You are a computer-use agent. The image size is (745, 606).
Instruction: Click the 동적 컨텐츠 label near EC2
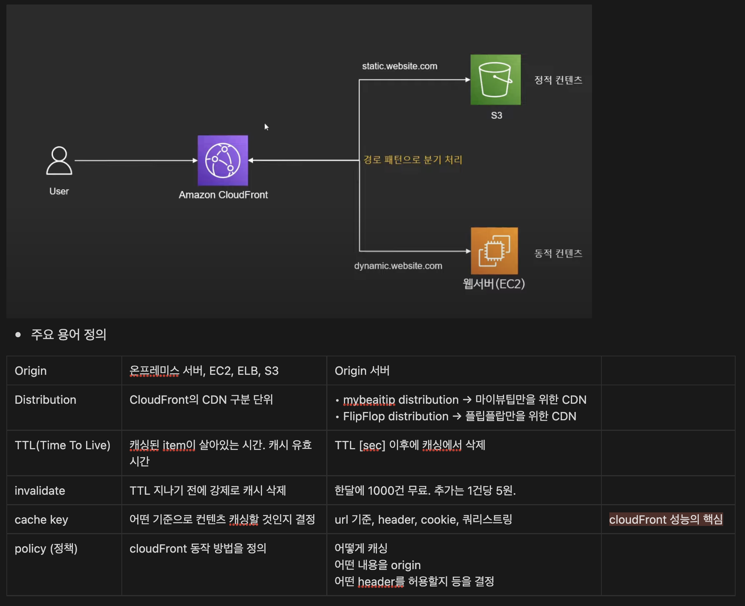click(x=558, y=253)
